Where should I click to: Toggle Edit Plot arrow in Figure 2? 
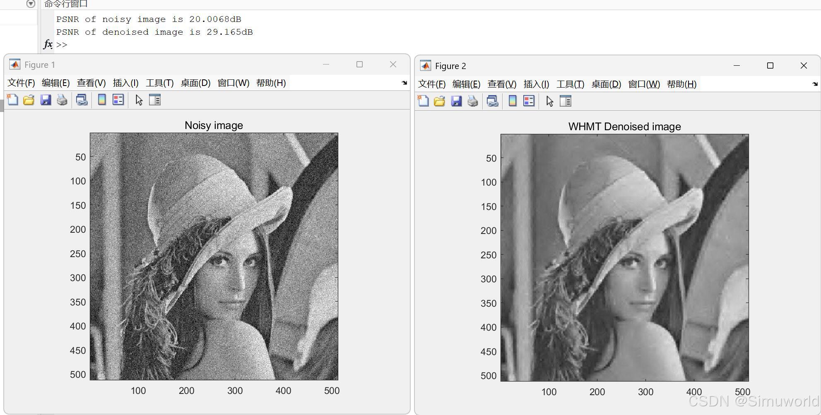point(549,101)
